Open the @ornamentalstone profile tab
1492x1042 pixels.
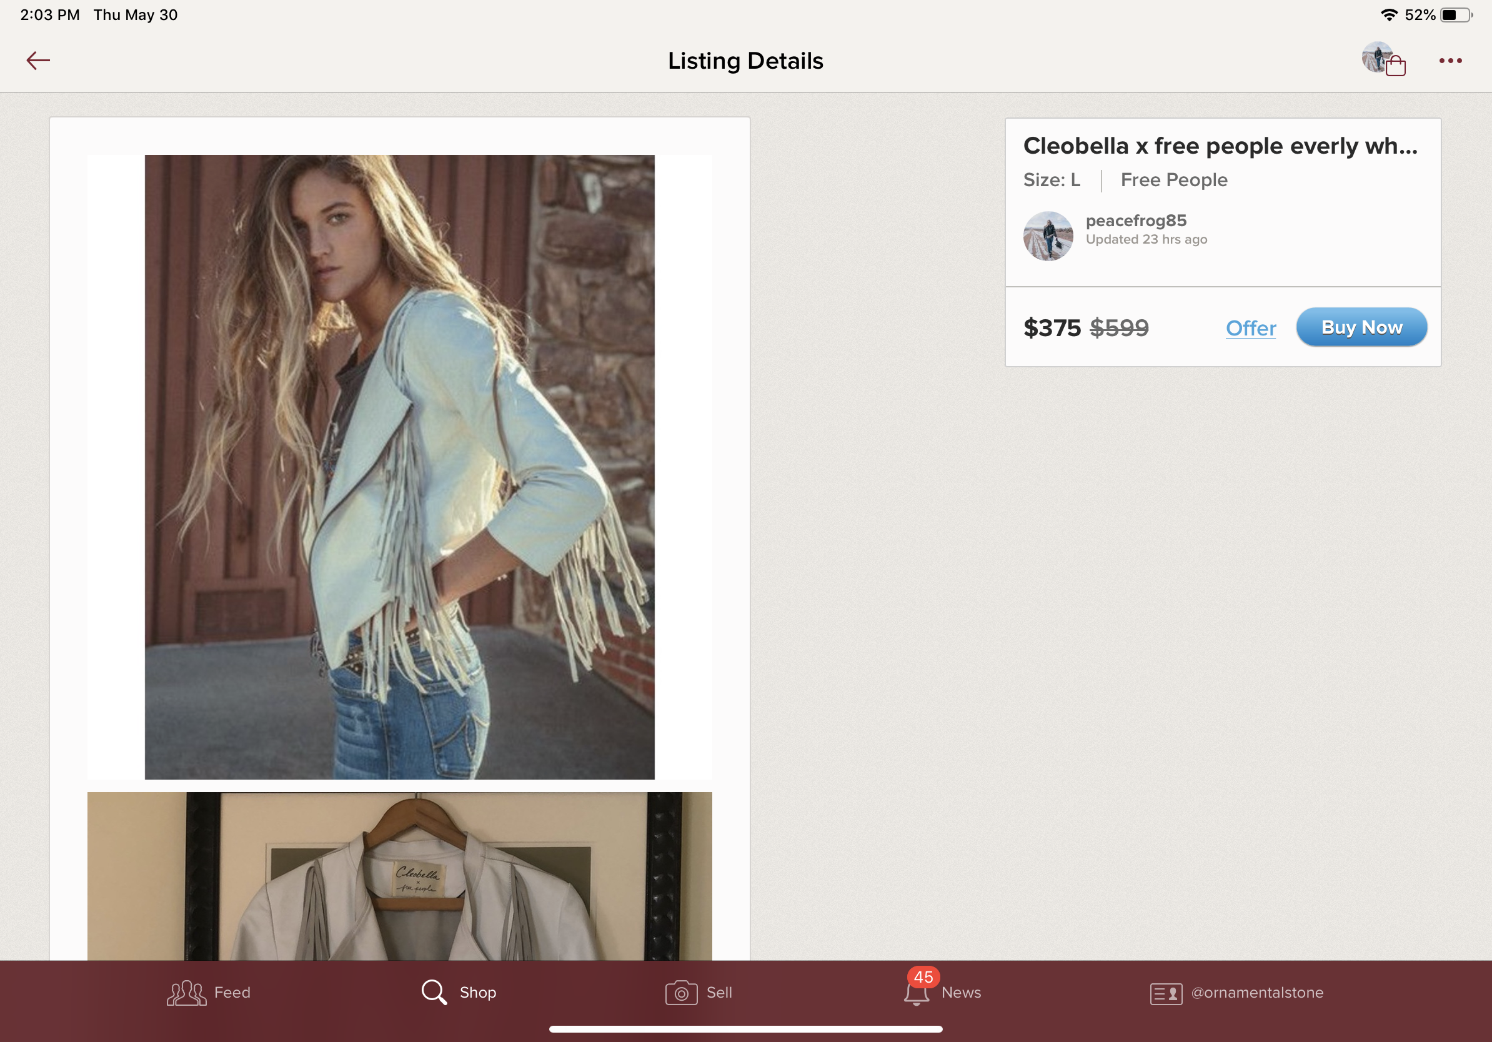pyautogui.click(x=1236, y=993)
